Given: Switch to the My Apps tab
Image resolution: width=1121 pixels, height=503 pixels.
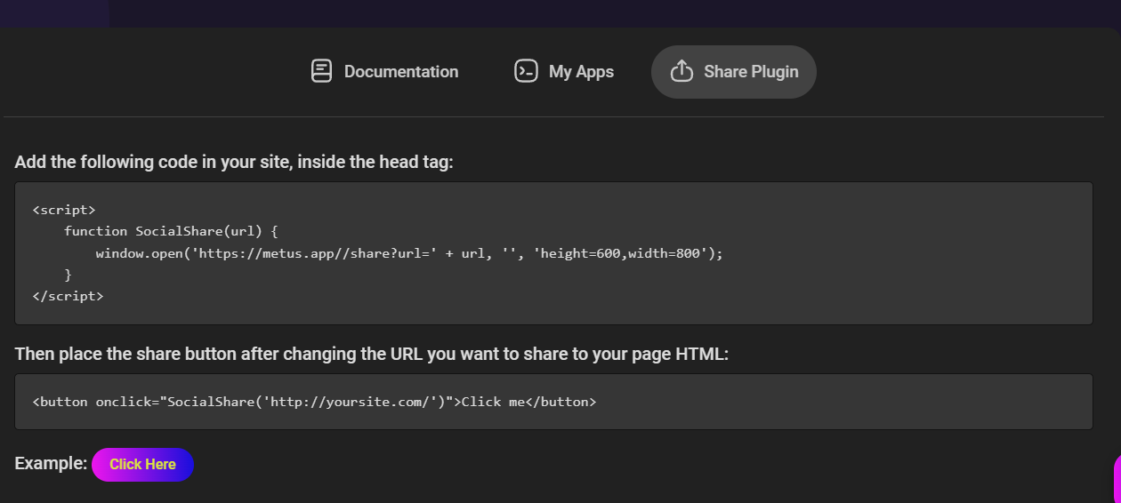Looking at the screenshot, I should pyautogui.click(x=581, y=72).
